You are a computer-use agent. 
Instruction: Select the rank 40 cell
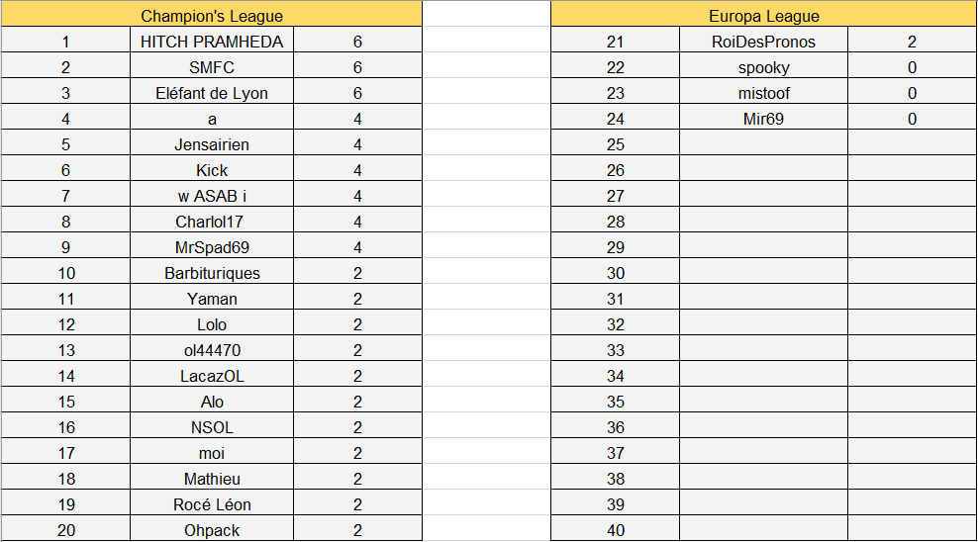pos(616,530)
